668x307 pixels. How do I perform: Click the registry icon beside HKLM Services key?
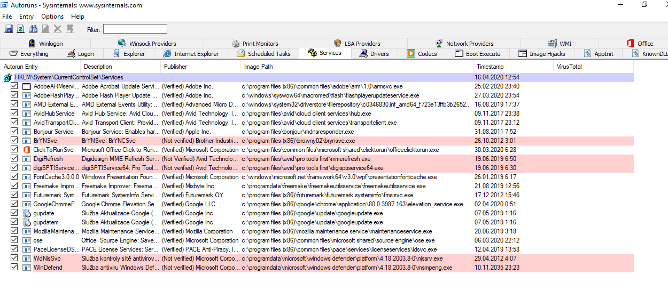point(7,77)
